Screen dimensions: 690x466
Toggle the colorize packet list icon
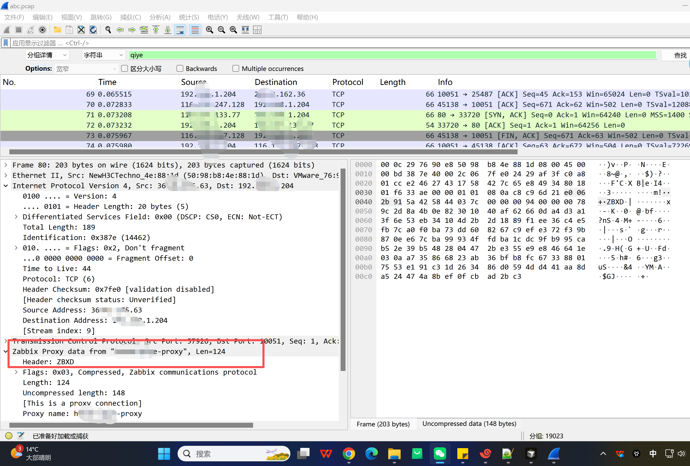pyautogui.click(x=195, y=30)
